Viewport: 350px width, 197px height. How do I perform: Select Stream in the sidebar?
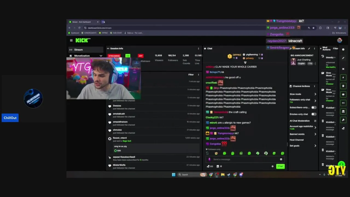(86, 50)
